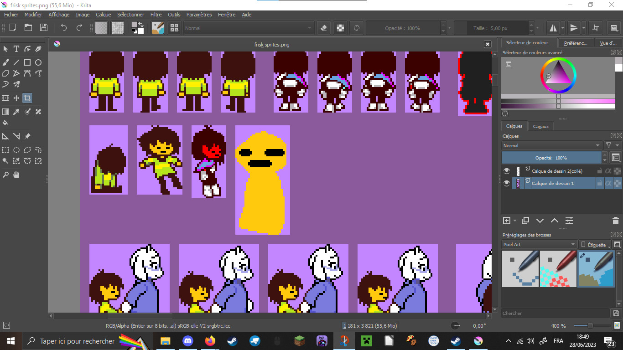
Task: Open the Filtre menu
Action: (x=156, y=15)
